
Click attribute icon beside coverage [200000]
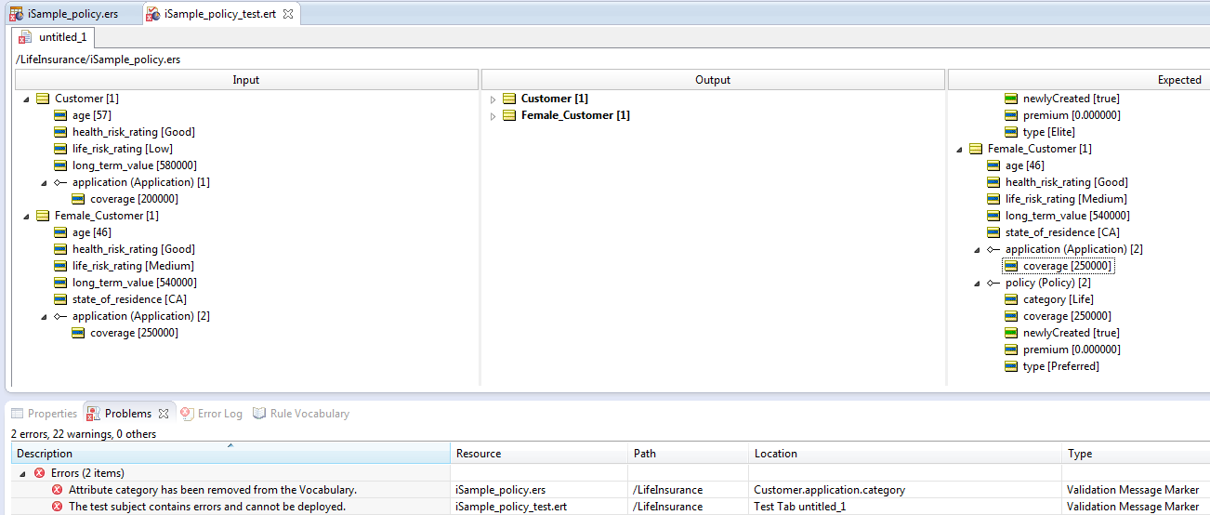pyautogui.click(x=78, y=199)
